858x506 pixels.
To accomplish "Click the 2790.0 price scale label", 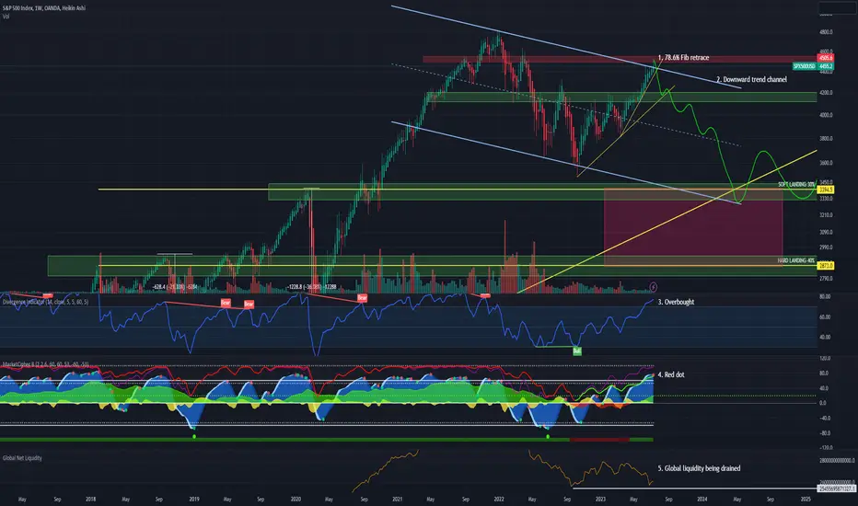I will [x=826, y=279].
